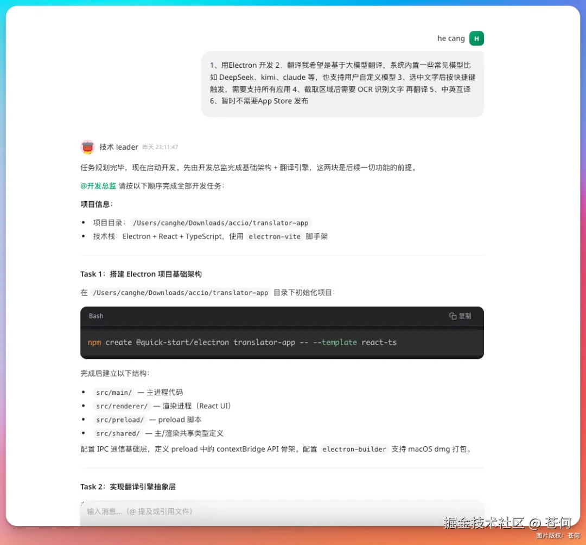This screenshot has width=586, height=545.
Task: Click the green H avatar for he cang
Action: tap(476, 38)
